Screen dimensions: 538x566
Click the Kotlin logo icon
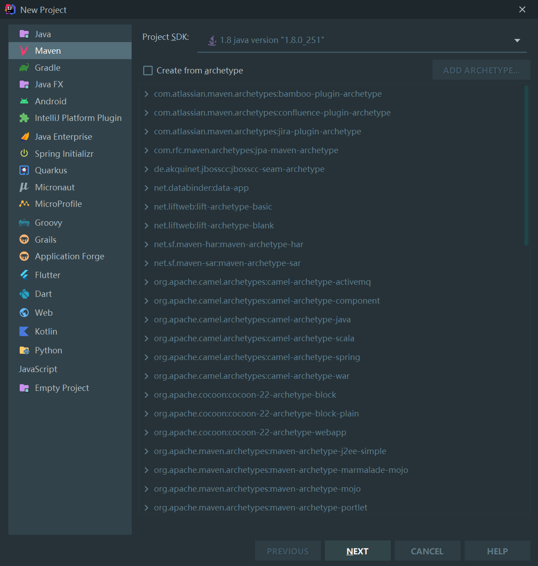[24, 331]
